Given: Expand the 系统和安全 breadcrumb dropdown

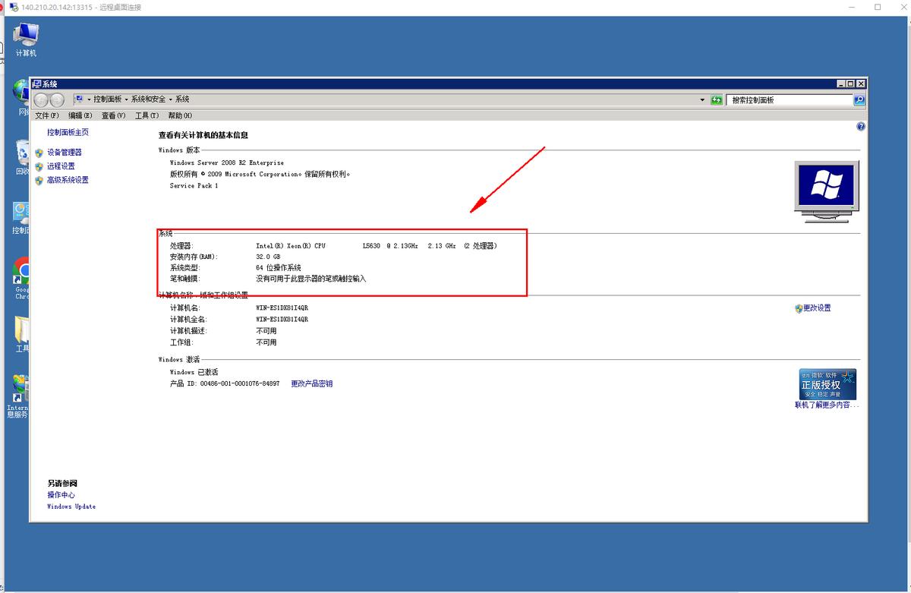Looking at the screenshot, I should (172, 99).
